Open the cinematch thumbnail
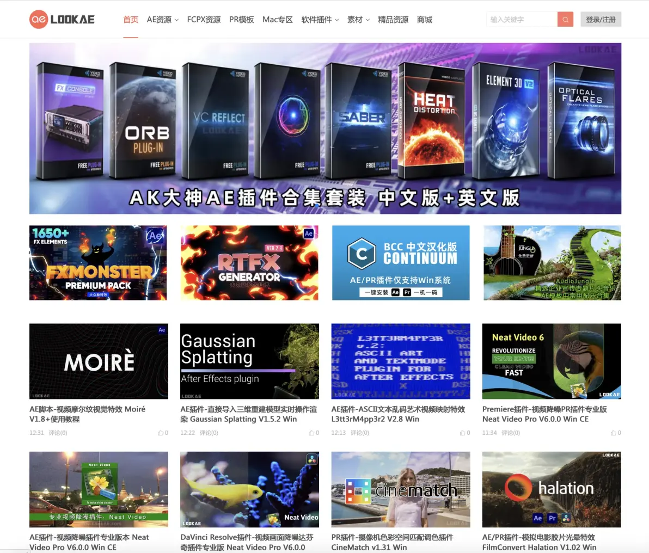This screenshot has height=553, width=649. click(x=401, y=489)
